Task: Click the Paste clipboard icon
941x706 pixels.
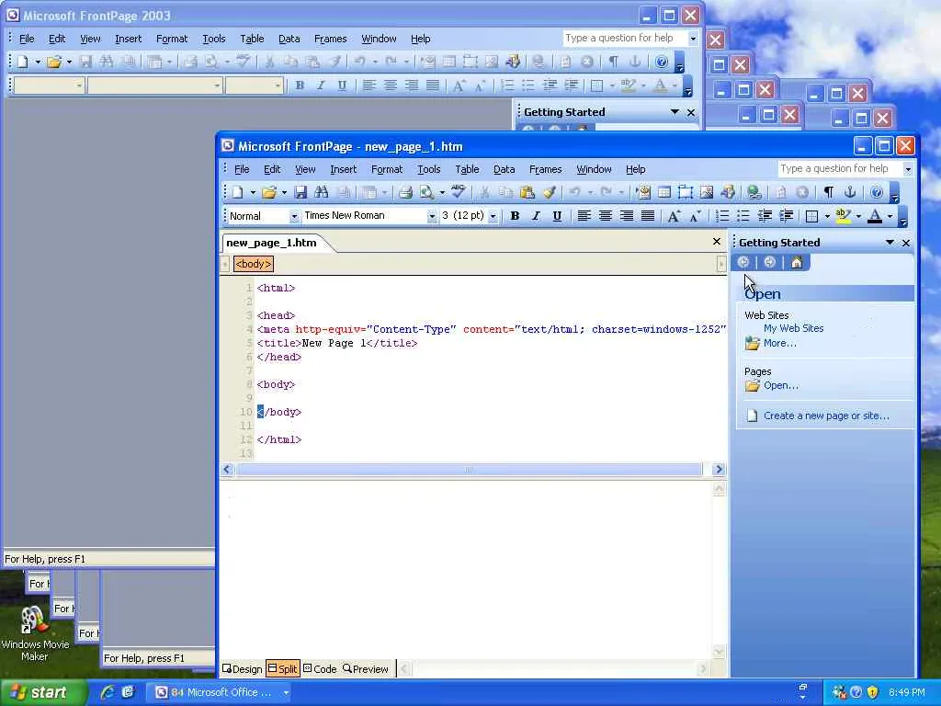Action: coord(527,192)
